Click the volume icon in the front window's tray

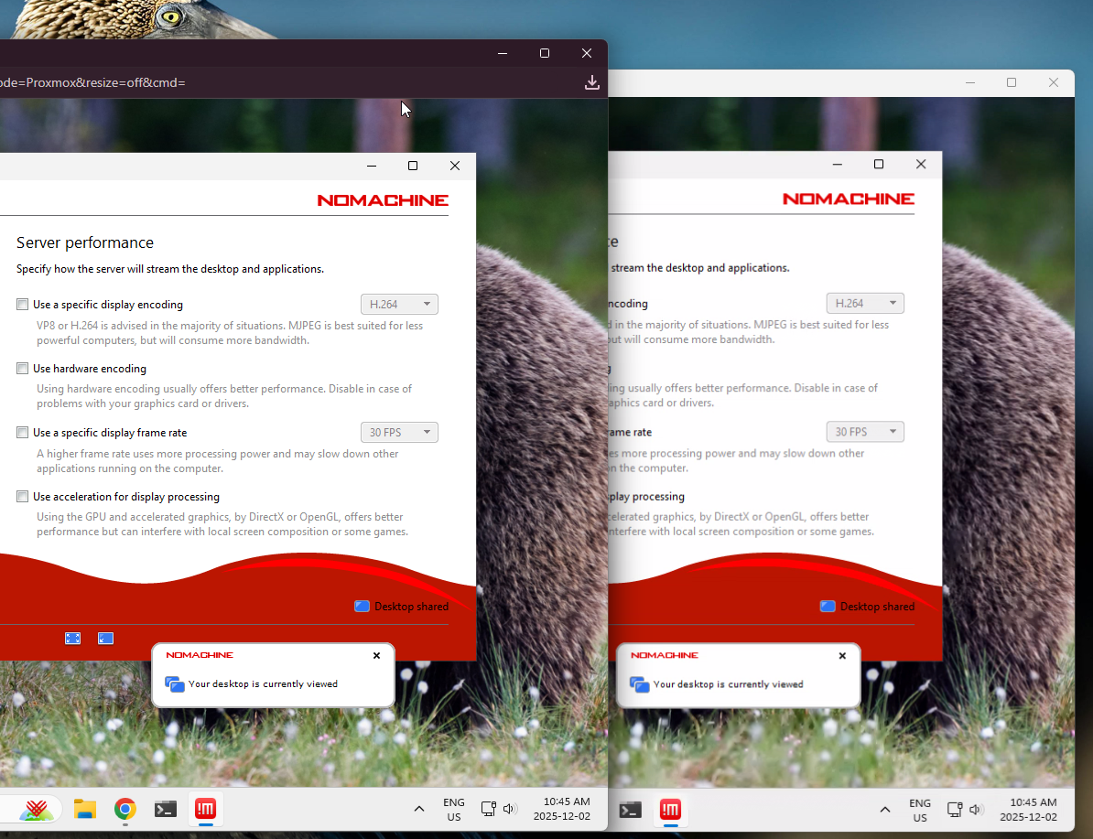[510, 809]
